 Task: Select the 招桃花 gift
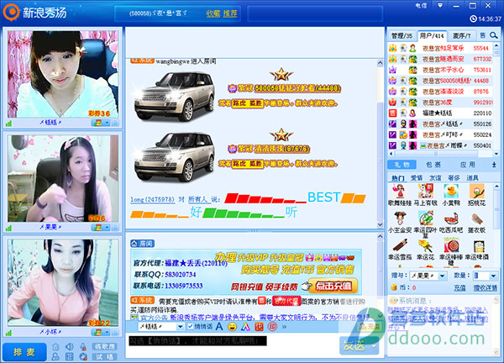point(476,194)
